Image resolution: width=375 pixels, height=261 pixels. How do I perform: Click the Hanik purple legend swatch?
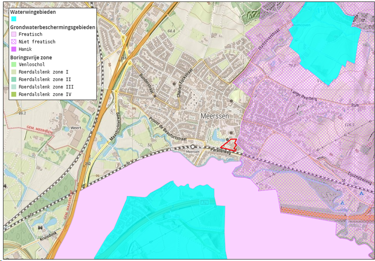point(14,49)
